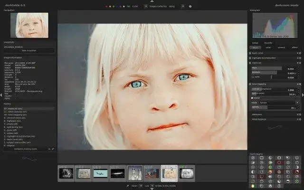
Task: Switch to the effect module tab
Action: 294,47
